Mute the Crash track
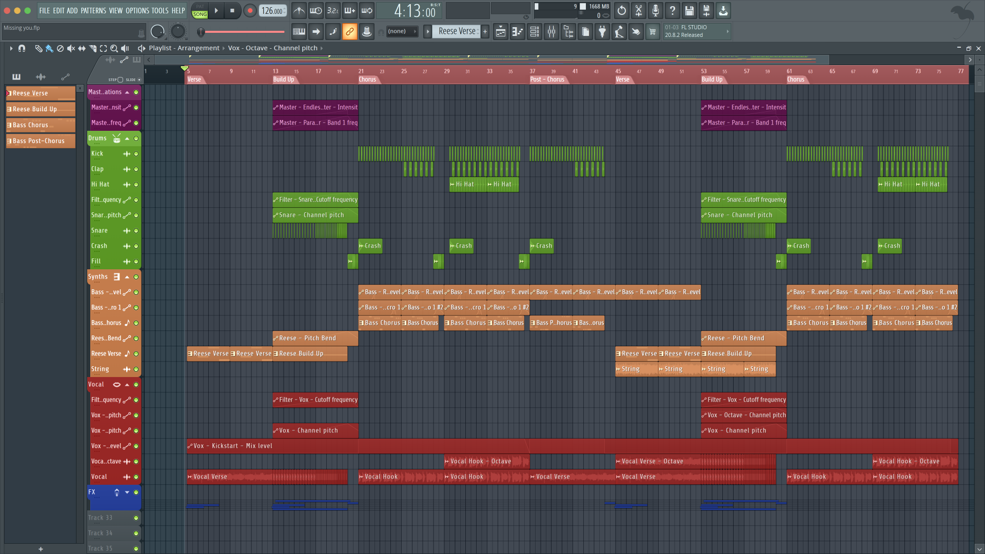Viewport: 985px width, 554px height. [x=136, y=246]
